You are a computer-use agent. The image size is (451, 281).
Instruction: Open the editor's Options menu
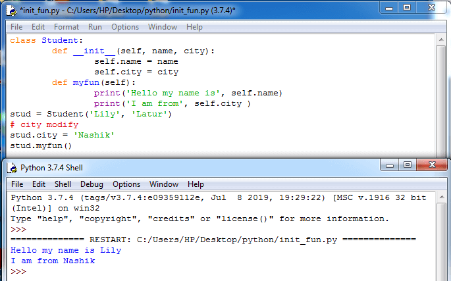pyautogui.click(x=125, y=27)
